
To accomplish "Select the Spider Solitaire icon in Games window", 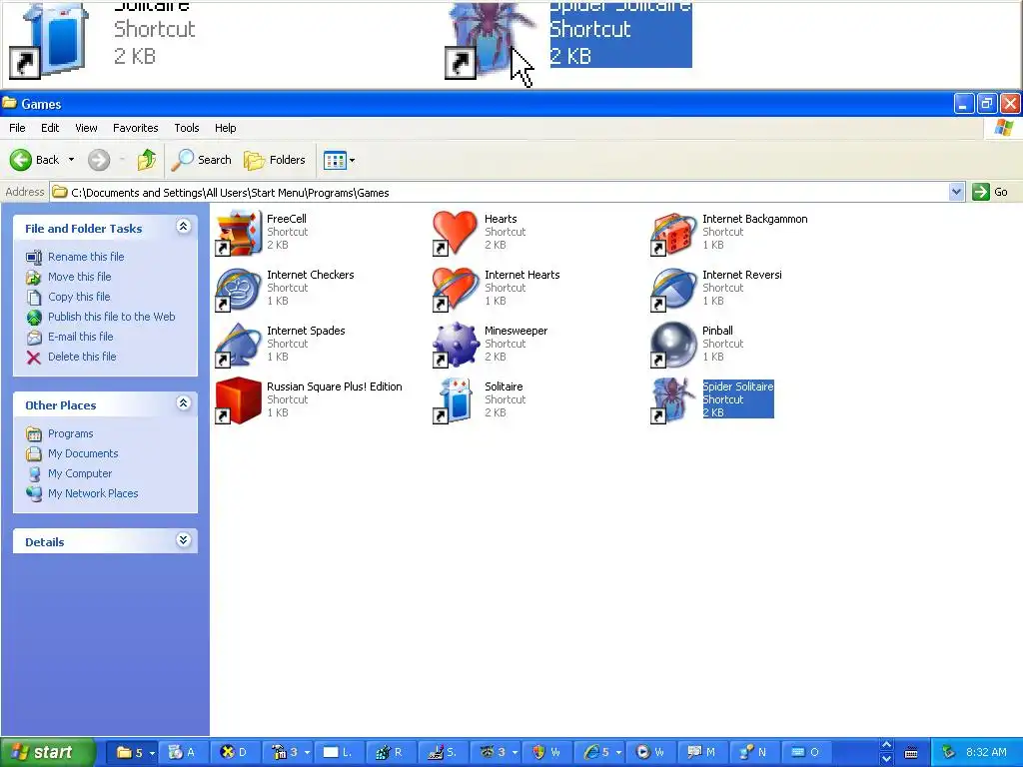I will [x=673, y=400].
